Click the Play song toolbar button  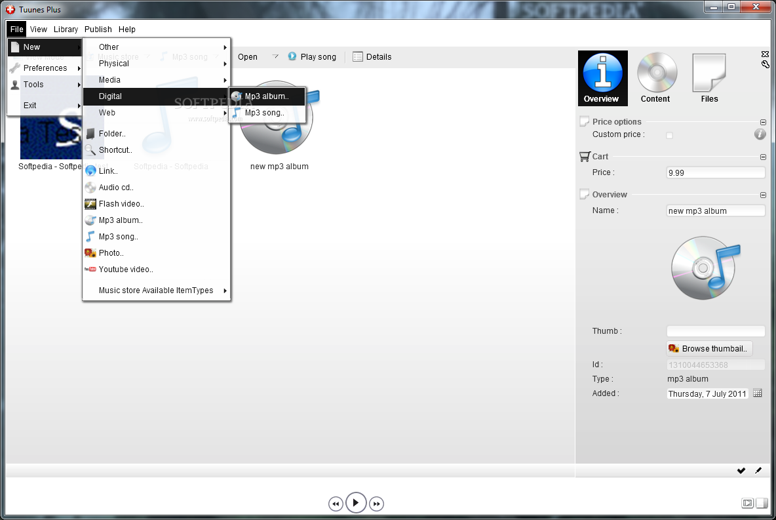tap(312, 57)
